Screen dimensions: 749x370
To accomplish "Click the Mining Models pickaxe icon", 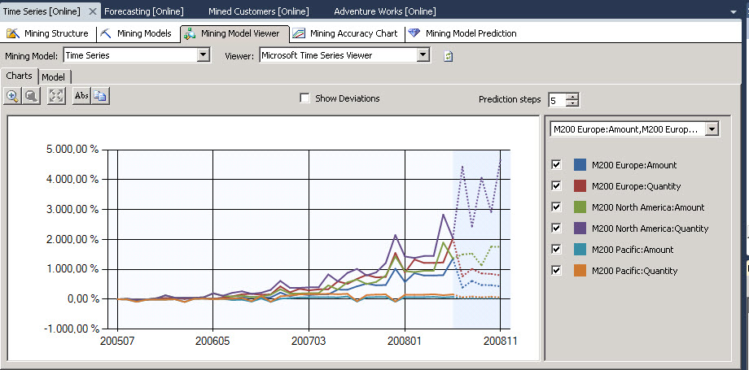I will pos(106,33).
